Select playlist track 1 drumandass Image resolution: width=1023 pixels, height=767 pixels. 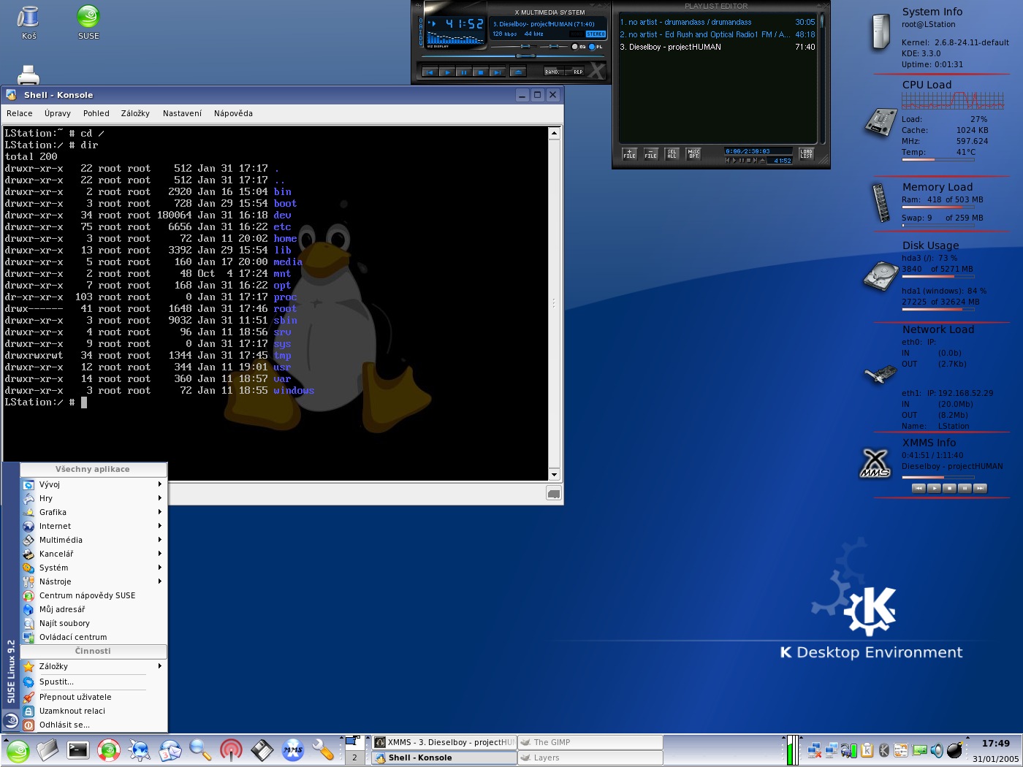[x=718, y=22]
